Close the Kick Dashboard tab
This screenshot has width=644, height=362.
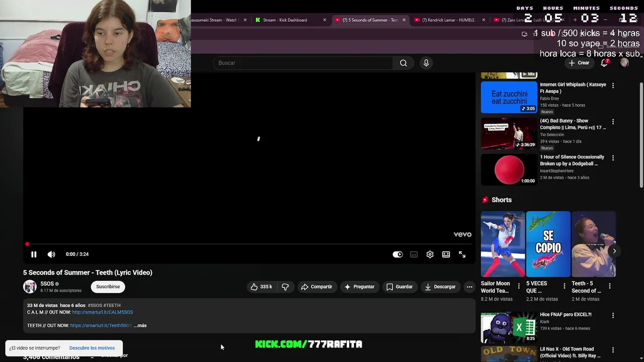pos(325,20)
